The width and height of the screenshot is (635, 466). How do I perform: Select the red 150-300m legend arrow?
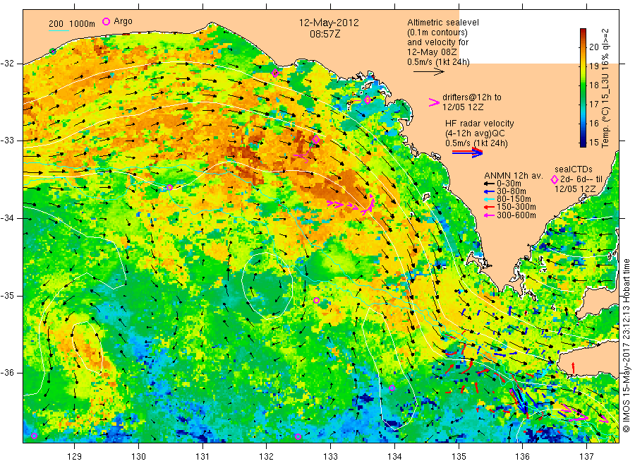point(489,208)
